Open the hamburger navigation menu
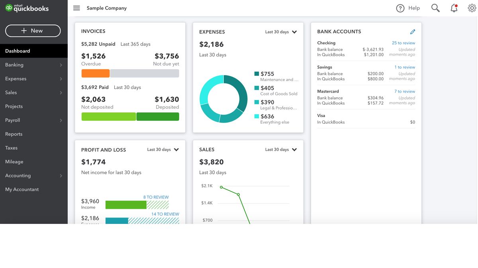The height and width of the screenshot is (268, 478). coord(76,8)
